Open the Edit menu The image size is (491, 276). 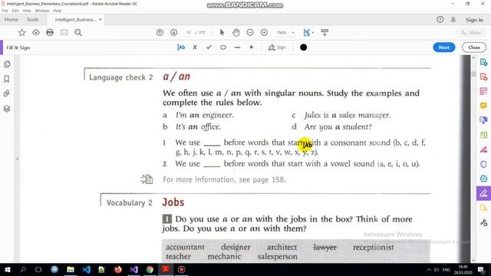tap(15, 11)
